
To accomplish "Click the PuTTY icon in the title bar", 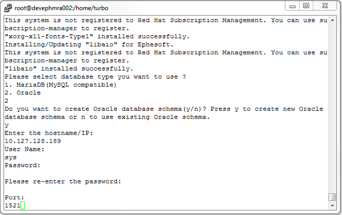I will point(8,6).
